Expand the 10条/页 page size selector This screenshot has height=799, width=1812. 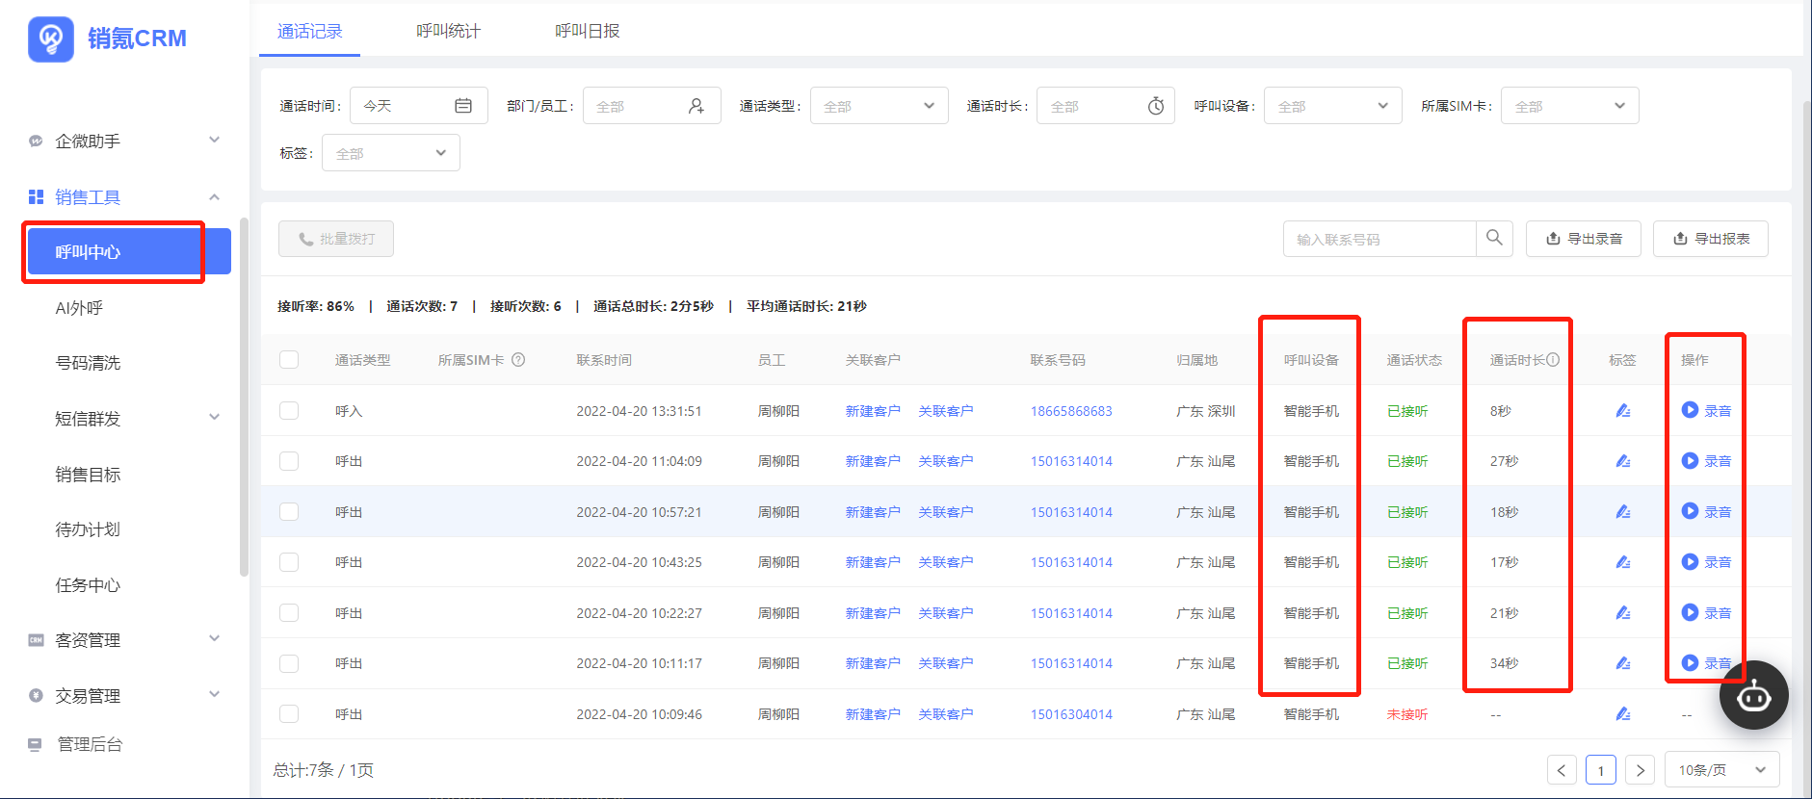pos(1721,770)
